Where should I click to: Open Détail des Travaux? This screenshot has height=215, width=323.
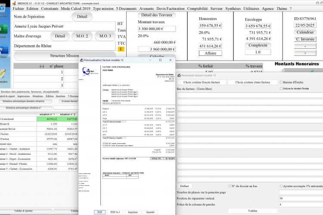(157, 15)
